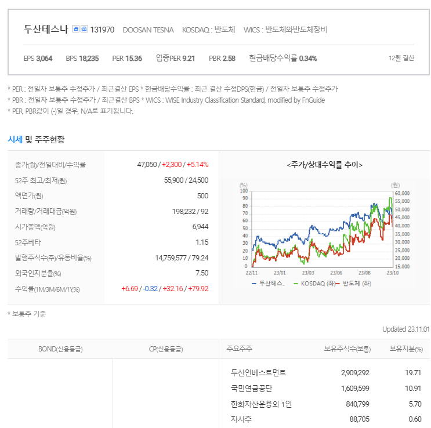Select the closing price 47,050

click(x=147, y=164)
